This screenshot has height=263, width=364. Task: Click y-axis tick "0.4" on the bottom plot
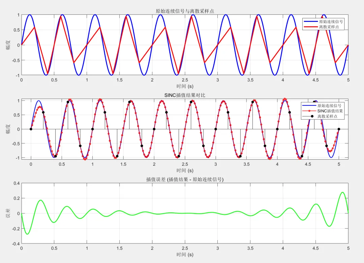pos(16,183)
